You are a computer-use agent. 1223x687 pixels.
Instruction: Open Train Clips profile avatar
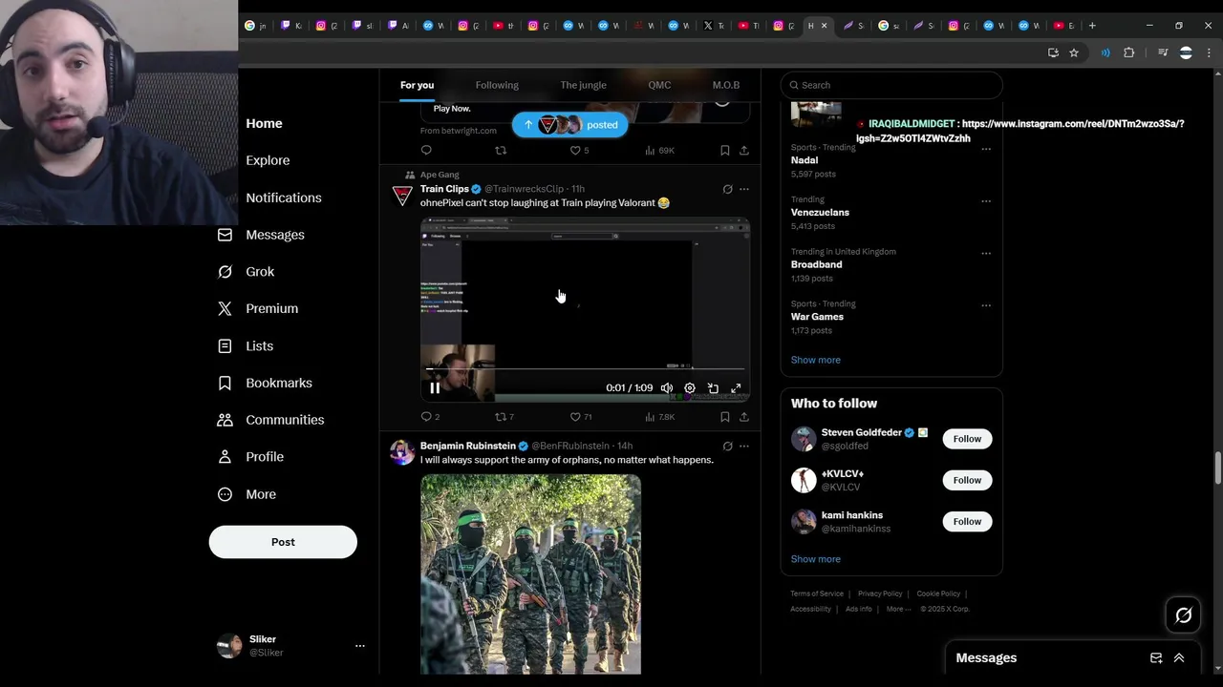point(402,196)
